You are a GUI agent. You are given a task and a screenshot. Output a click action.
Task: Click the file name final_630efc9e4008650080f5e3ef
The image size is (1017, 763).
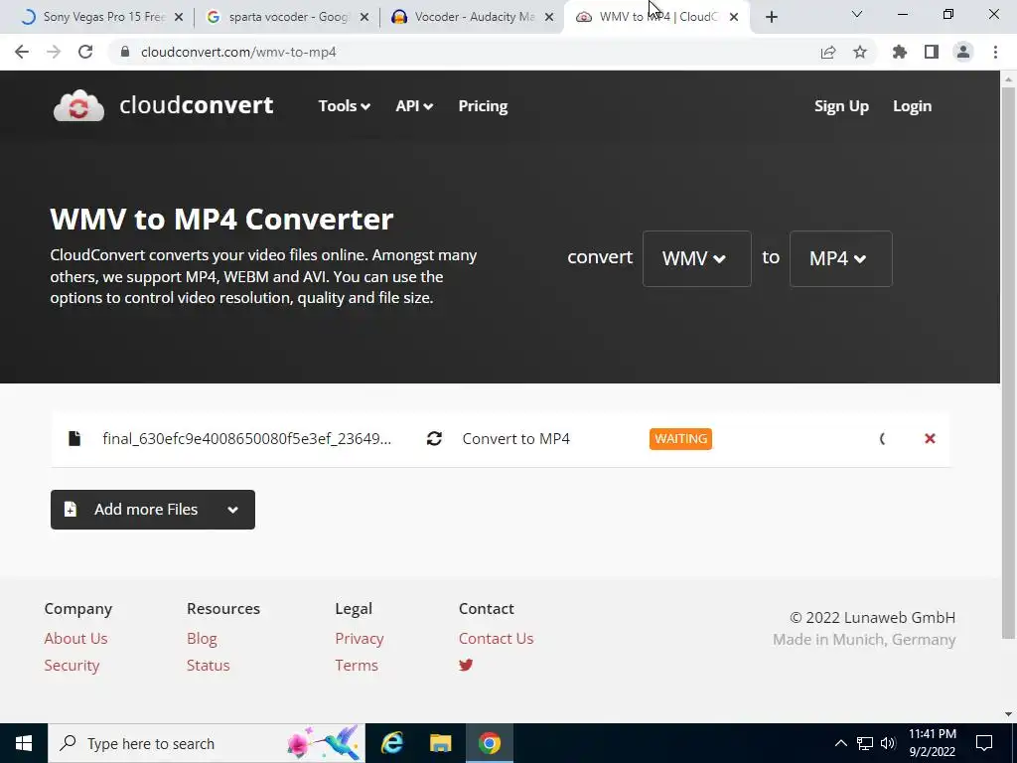tap(246, 438)
